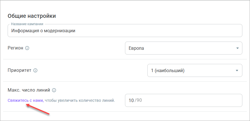Open the priority combo box text 1 (наибольший)

[168, 71]
